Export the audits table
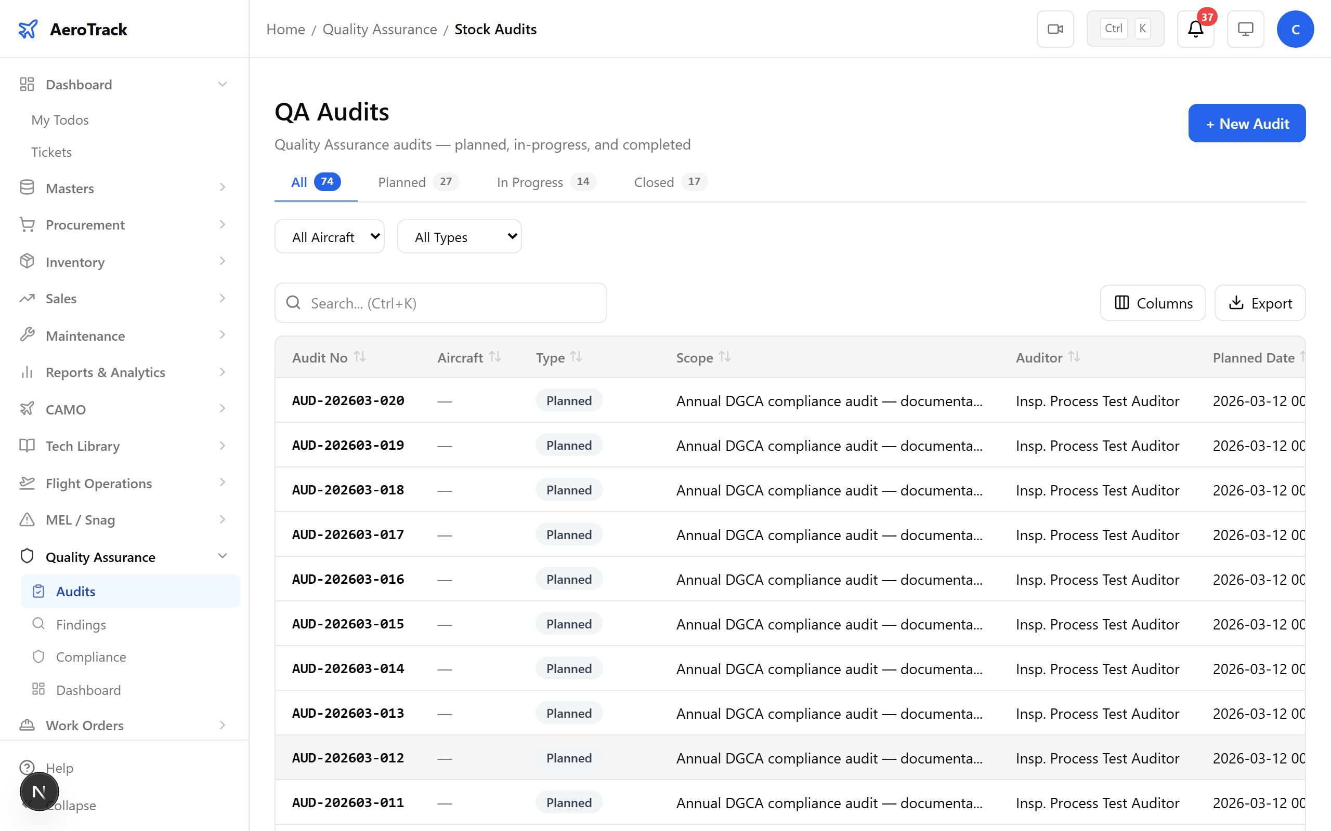 [1260, 303]
